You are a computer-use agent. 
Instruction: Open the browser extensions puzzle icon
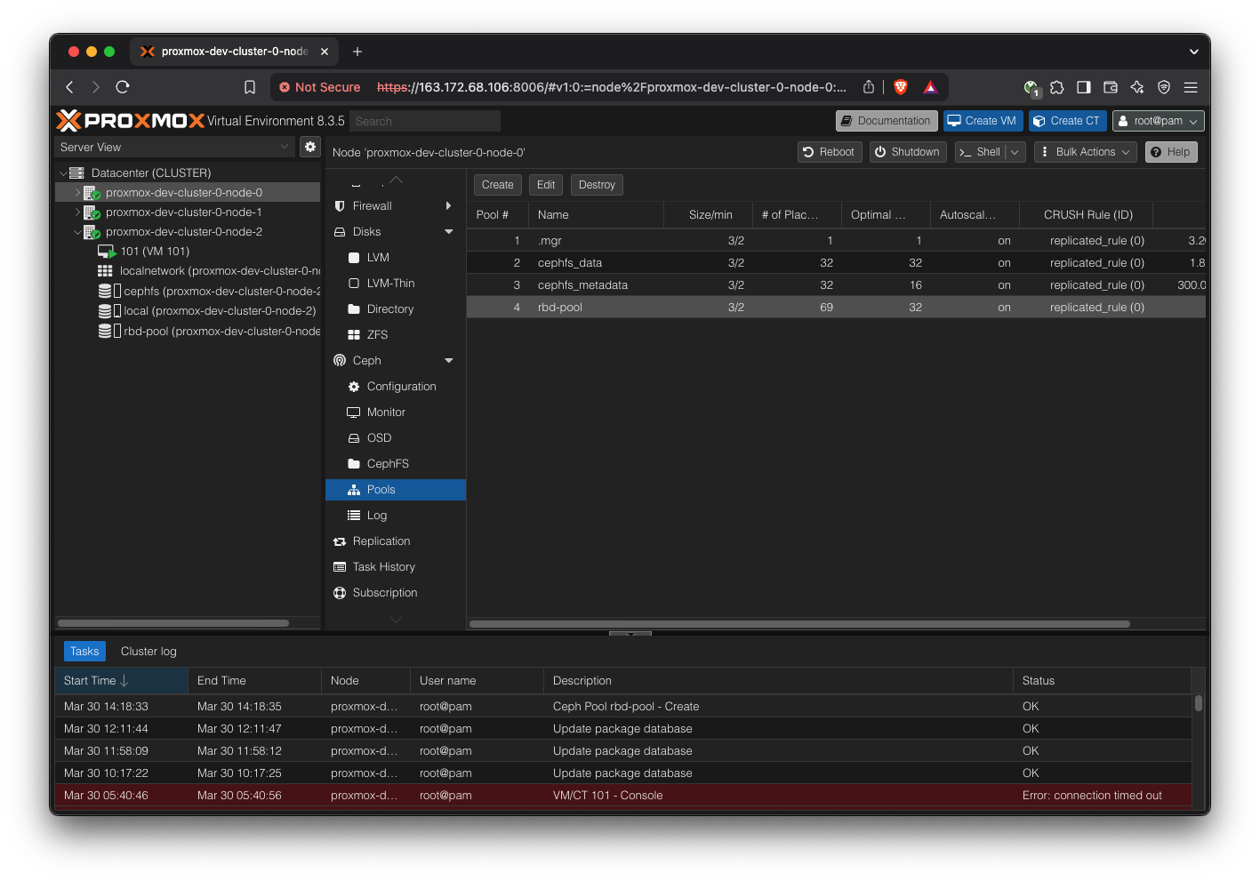point(1056,87)
